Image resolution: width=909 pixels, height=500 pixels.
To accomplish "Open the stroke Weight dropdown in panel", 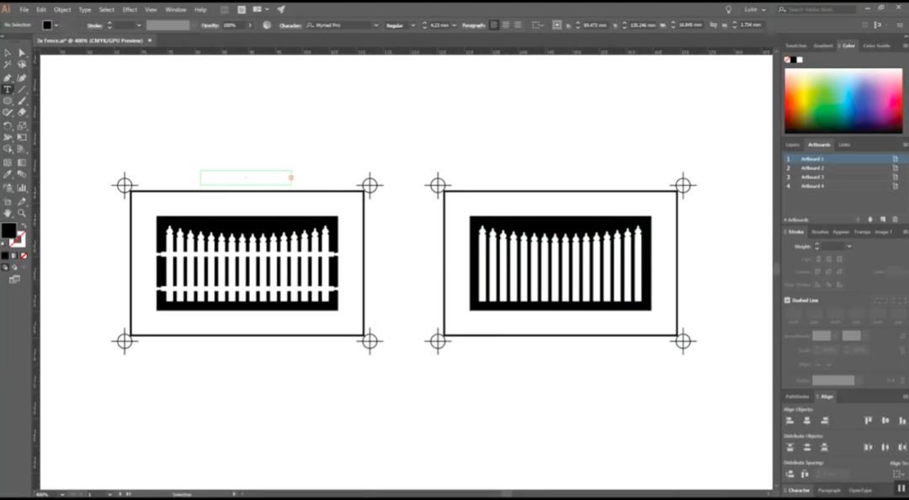I will [848, 247].
